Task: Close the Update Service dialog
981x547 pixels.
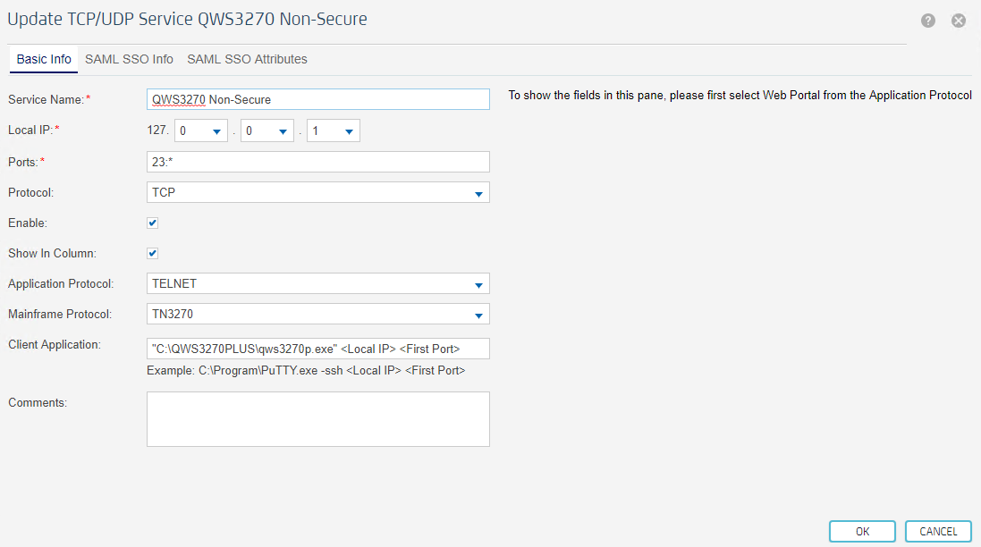Action: [x=959, y=21]
